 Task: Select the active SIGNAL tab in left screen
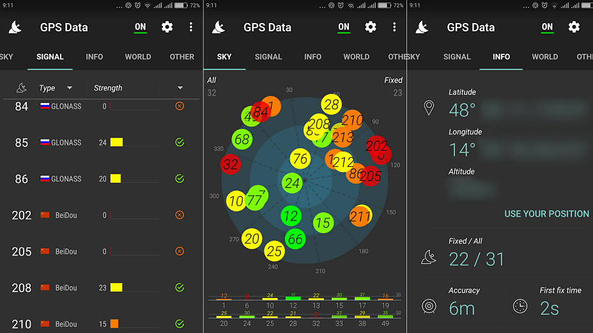pyautogui.click(x=50, y=57)
